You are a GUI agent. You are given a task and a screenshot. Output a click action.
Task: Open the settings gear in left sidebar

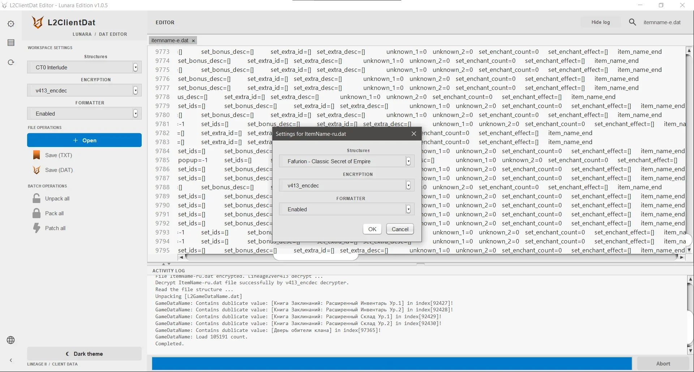(11, 24)
